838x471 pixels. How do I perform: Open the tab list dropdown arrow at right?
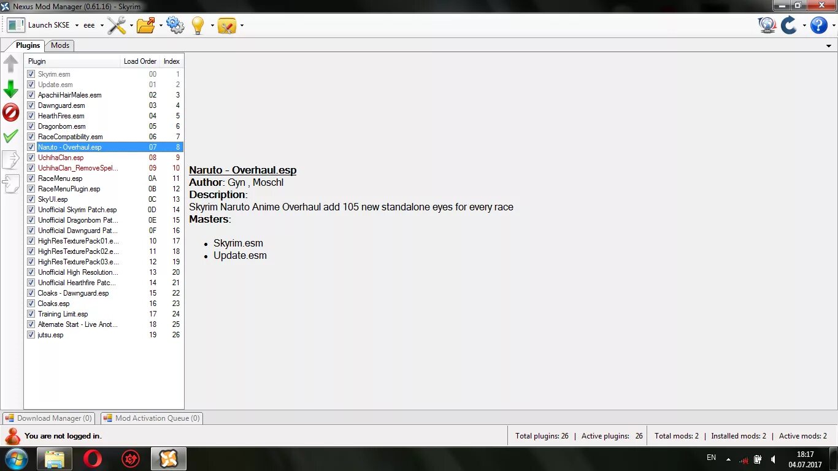[x=829, y=46]
